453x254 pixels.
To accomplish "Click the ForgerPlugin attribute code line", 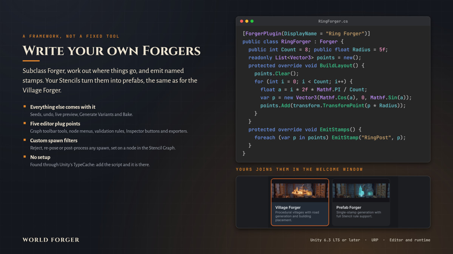I will click(306, 33).
